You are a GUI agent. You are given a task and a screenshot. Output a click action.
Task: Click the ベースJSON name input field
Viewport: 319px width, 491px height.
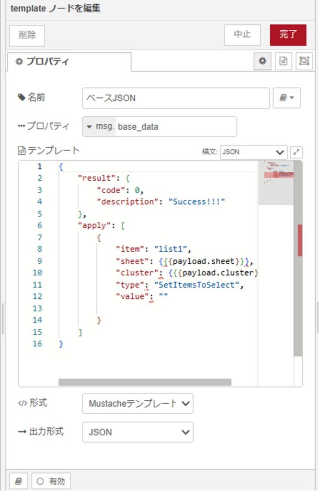176,98
